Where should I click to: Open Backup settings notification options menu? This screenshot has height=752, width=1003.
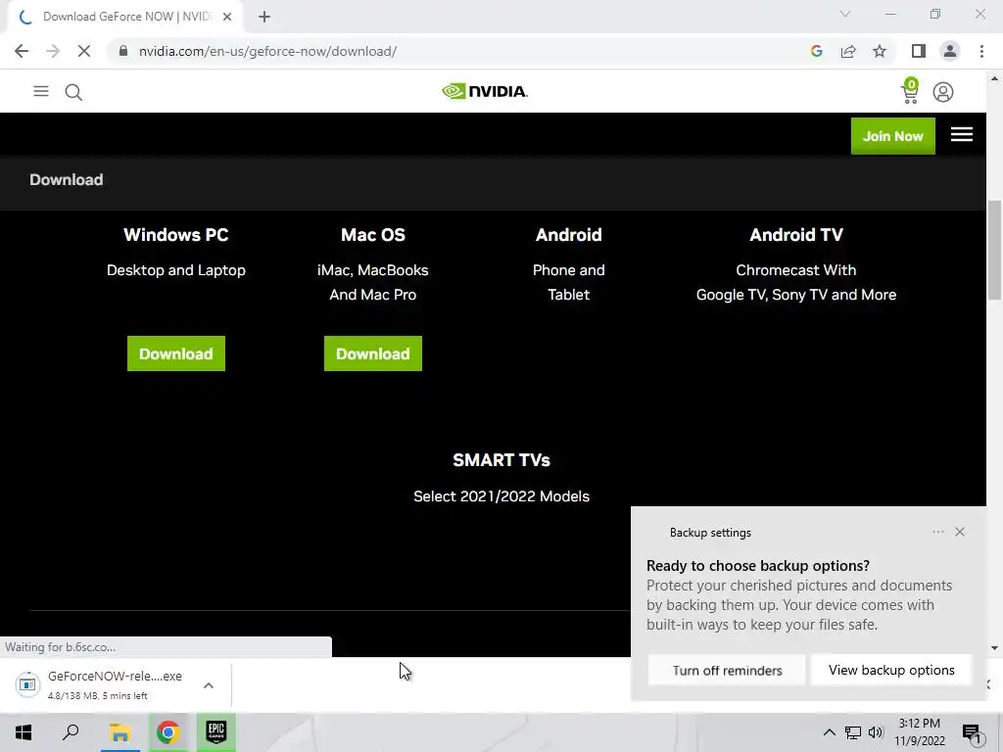pyautogui.click(x=937, y=532)
